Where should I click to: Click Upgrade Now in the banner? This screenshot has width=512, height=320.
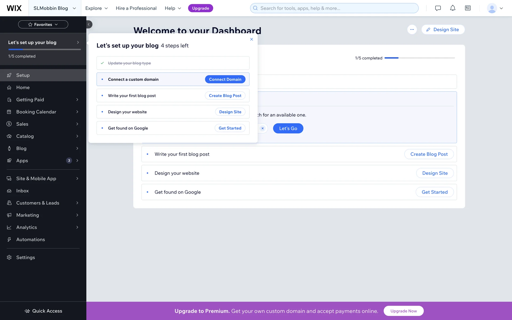pos(403,311)
